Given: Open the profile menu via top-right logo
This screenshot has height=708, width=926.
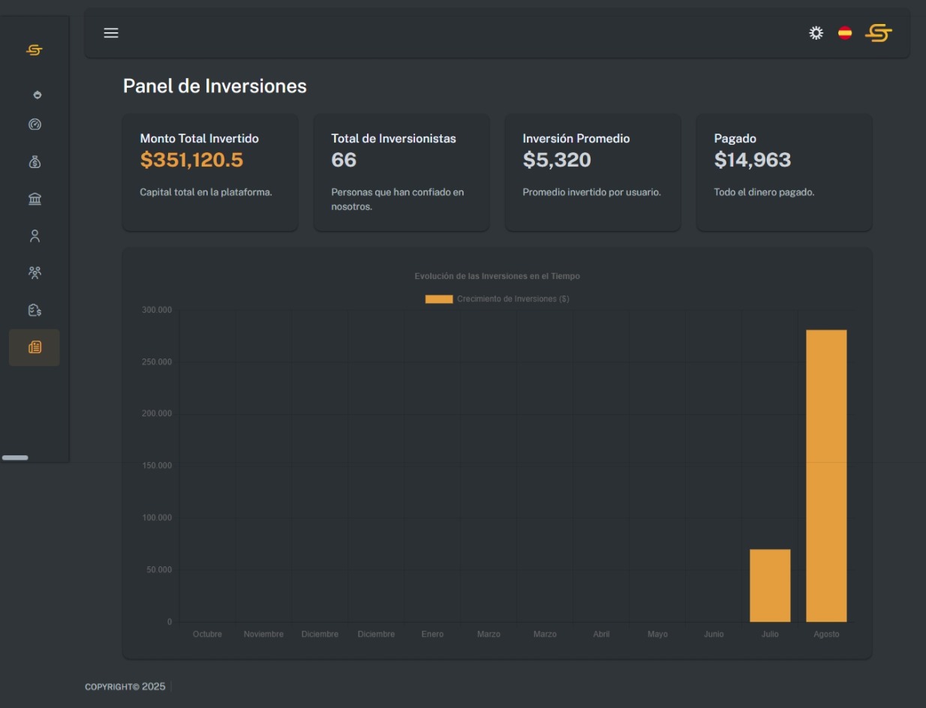Looking at the screenshot, I should coord(879,33).
